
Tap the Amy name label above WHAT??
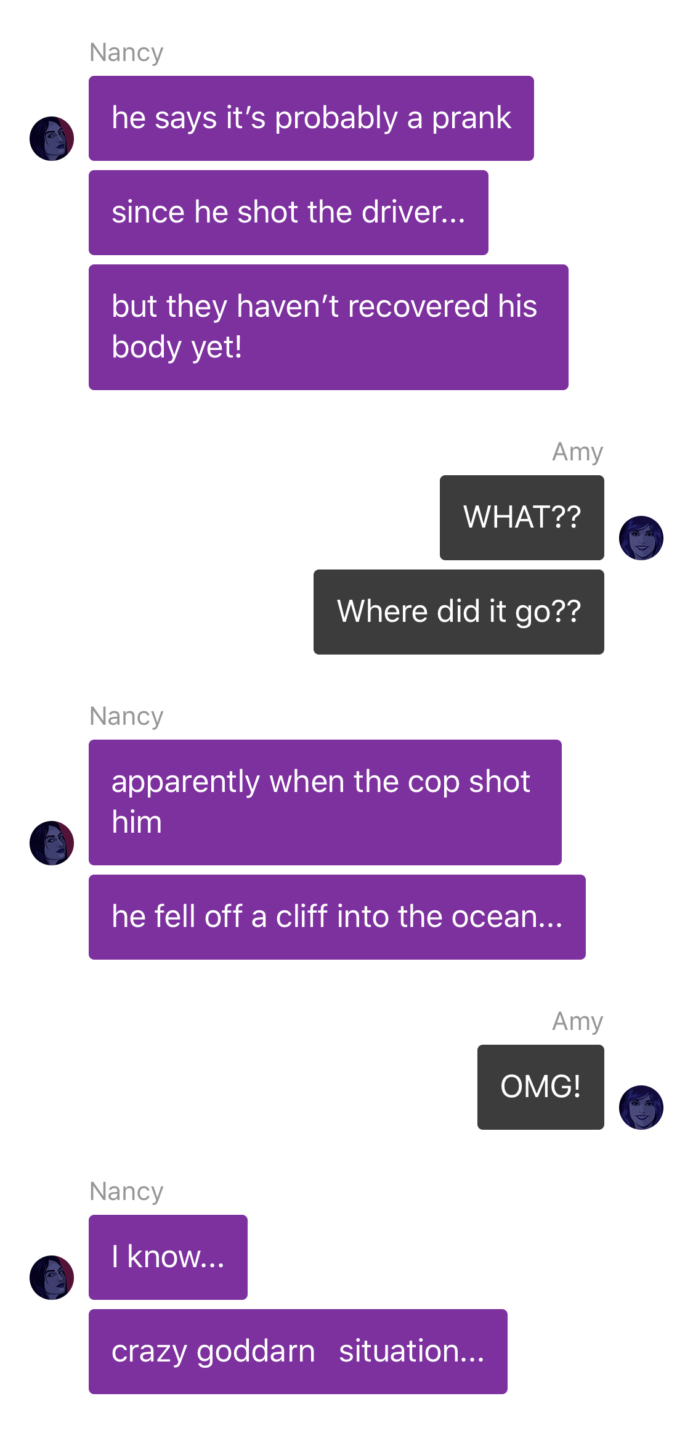(577, 452)
